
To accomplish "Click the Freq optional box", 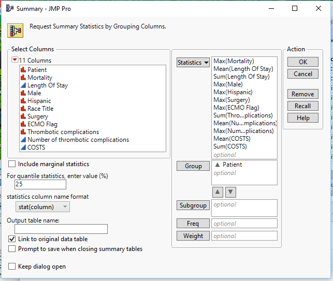I will point(244,224).
